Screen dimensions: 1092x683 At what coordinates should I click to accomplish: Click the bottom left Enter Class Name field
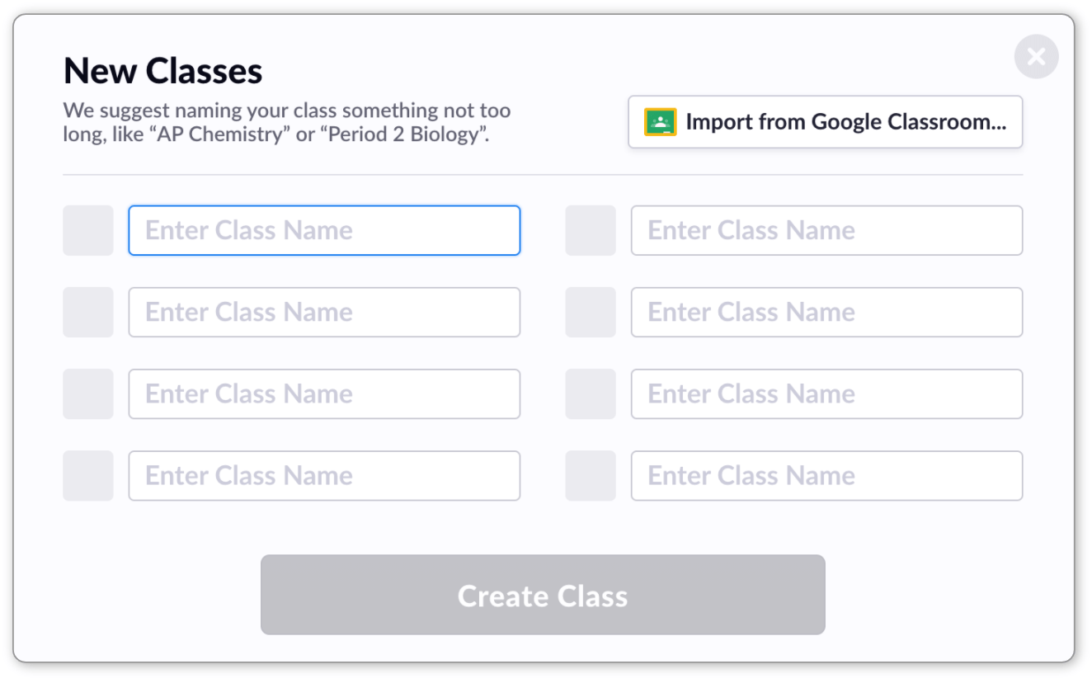click(x=324, y=475)
